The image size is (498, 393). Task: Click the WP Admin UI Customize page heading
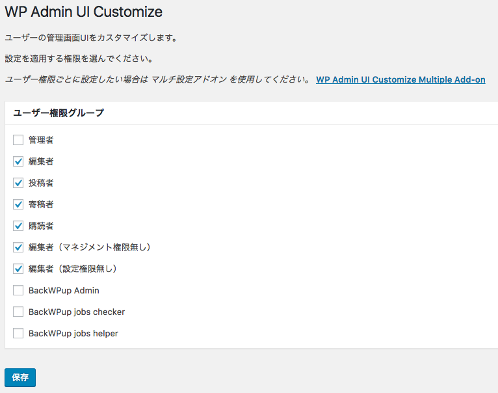tap(83, 12)
